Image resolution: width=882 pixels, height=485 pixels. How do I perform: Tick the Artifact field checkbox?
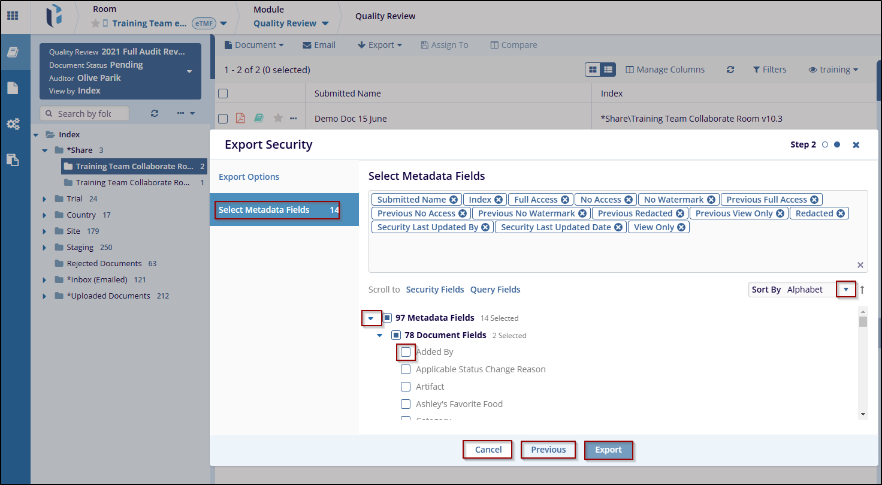(406, 387)
